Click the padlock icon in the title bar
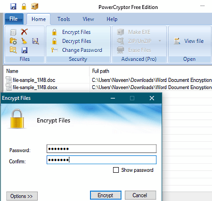 point(24,7)
